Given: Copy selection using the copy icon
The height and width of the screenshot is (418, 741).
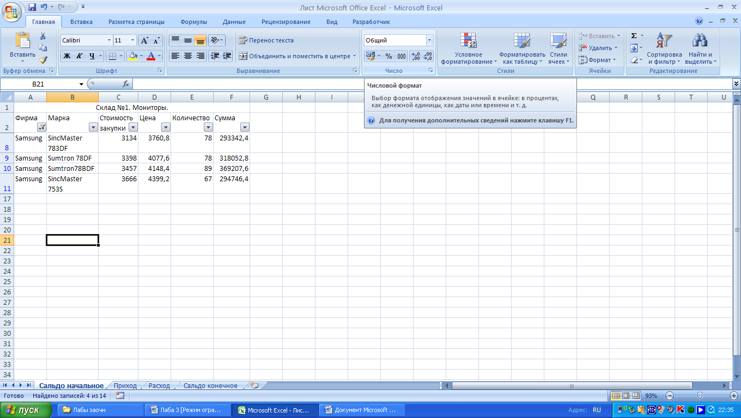Looking at the screenshot, I should [42, 48].
